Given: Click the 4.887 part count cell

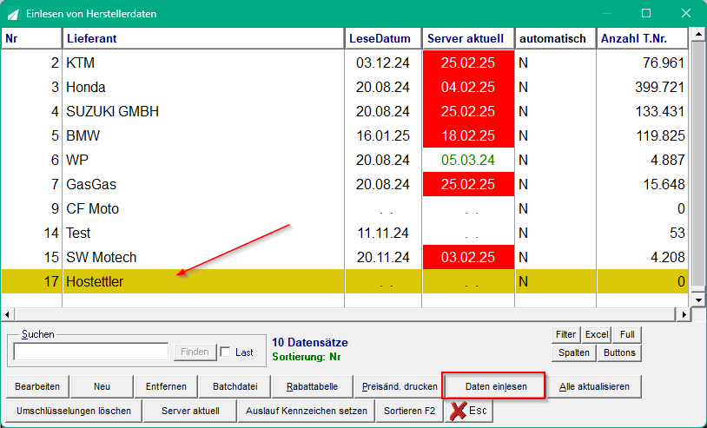Looking at the screenshot, I should point(642,160).
